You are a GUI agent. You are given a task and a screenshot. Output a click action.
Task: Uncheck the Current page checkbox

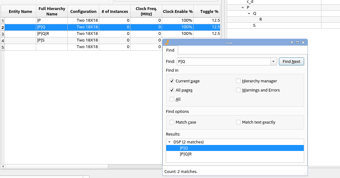172,81
